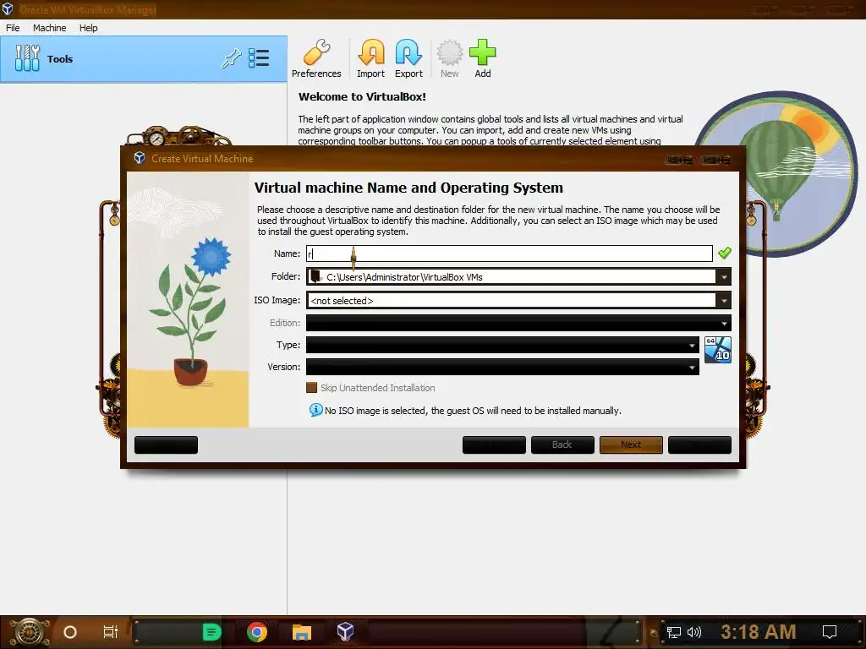Click the Export appliance icon
Image resolution: width=866 pixels, height=649 pixels.
408,58
